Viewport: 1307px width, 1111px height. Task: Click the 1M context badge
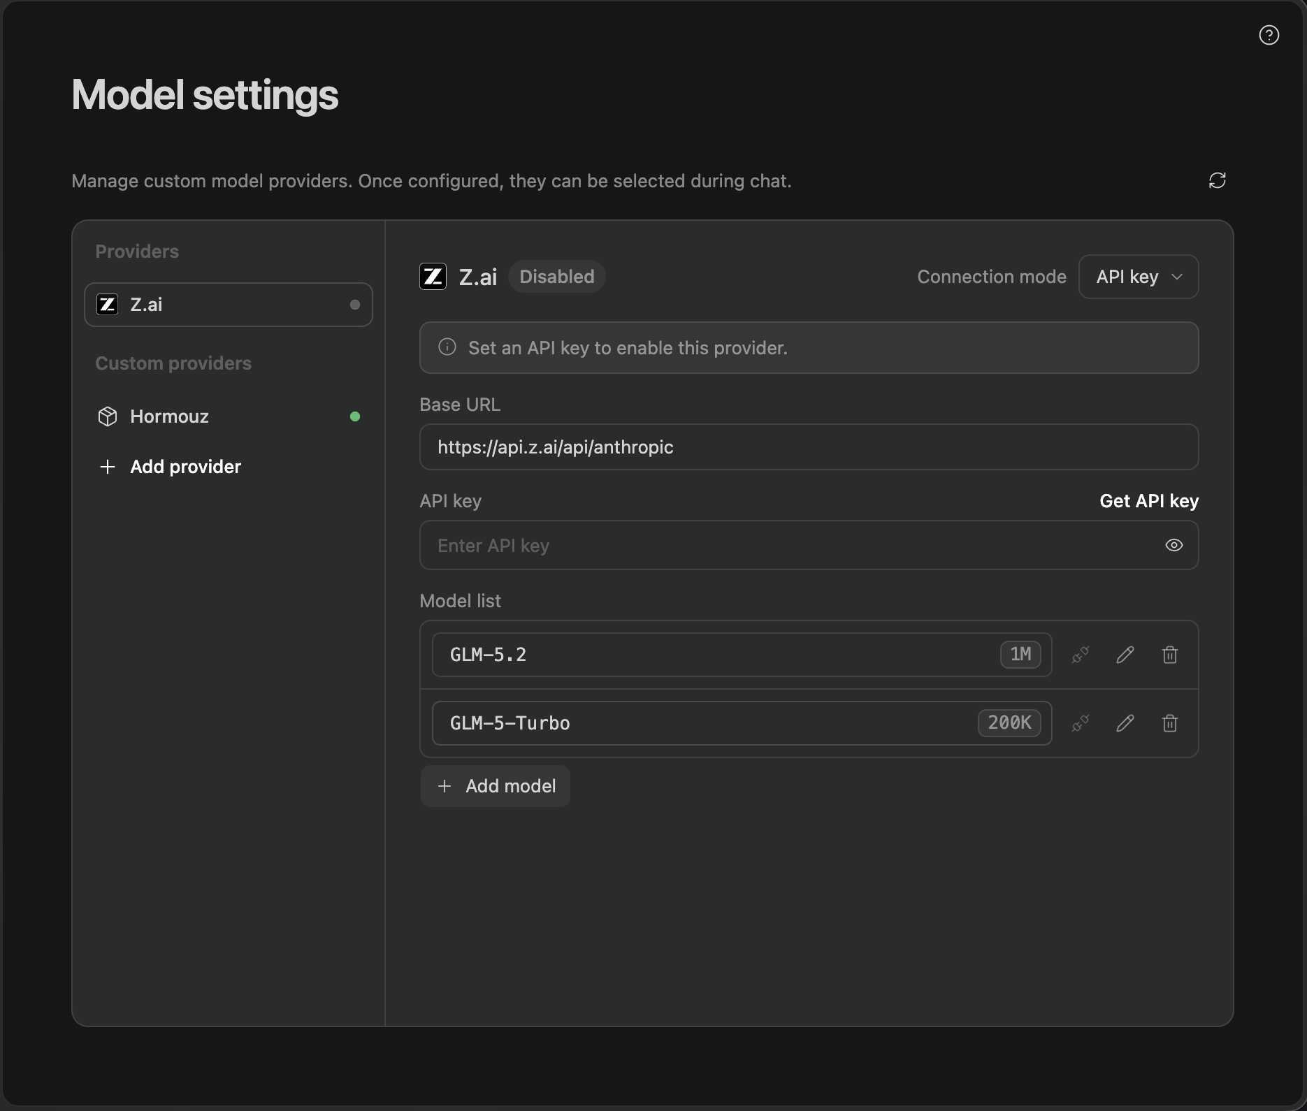[x=1020, y=655]
